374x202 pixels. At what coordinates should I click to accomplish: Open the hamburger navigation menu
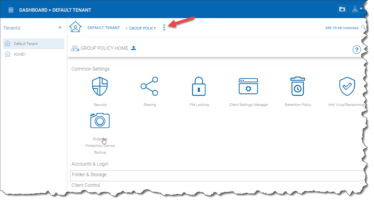coord(11,10)
